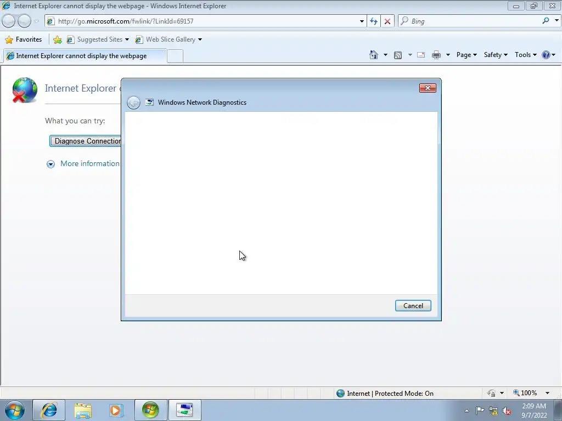
Task: Click the search magnifier icon
Action: (546, 21)
